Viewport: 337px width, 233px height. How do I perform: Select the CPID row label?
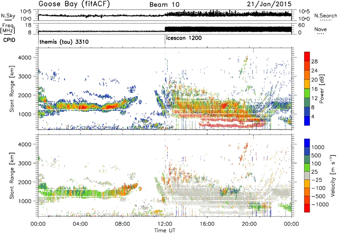(9, 40)
